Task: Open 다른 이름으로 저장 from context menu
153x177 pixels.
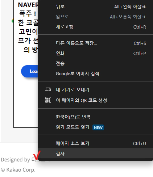Action: coord(95,43)
